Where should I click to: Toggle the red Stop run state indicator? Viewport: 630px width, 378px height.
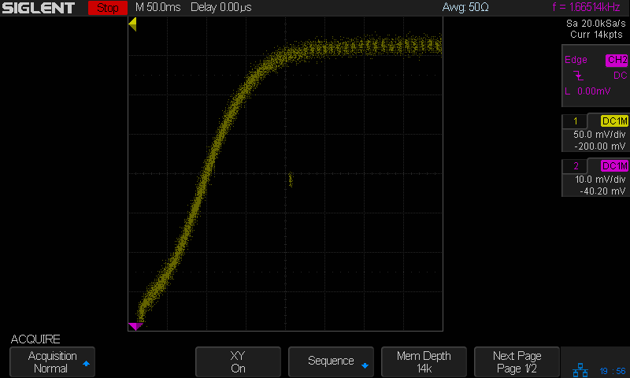[106, 8]
